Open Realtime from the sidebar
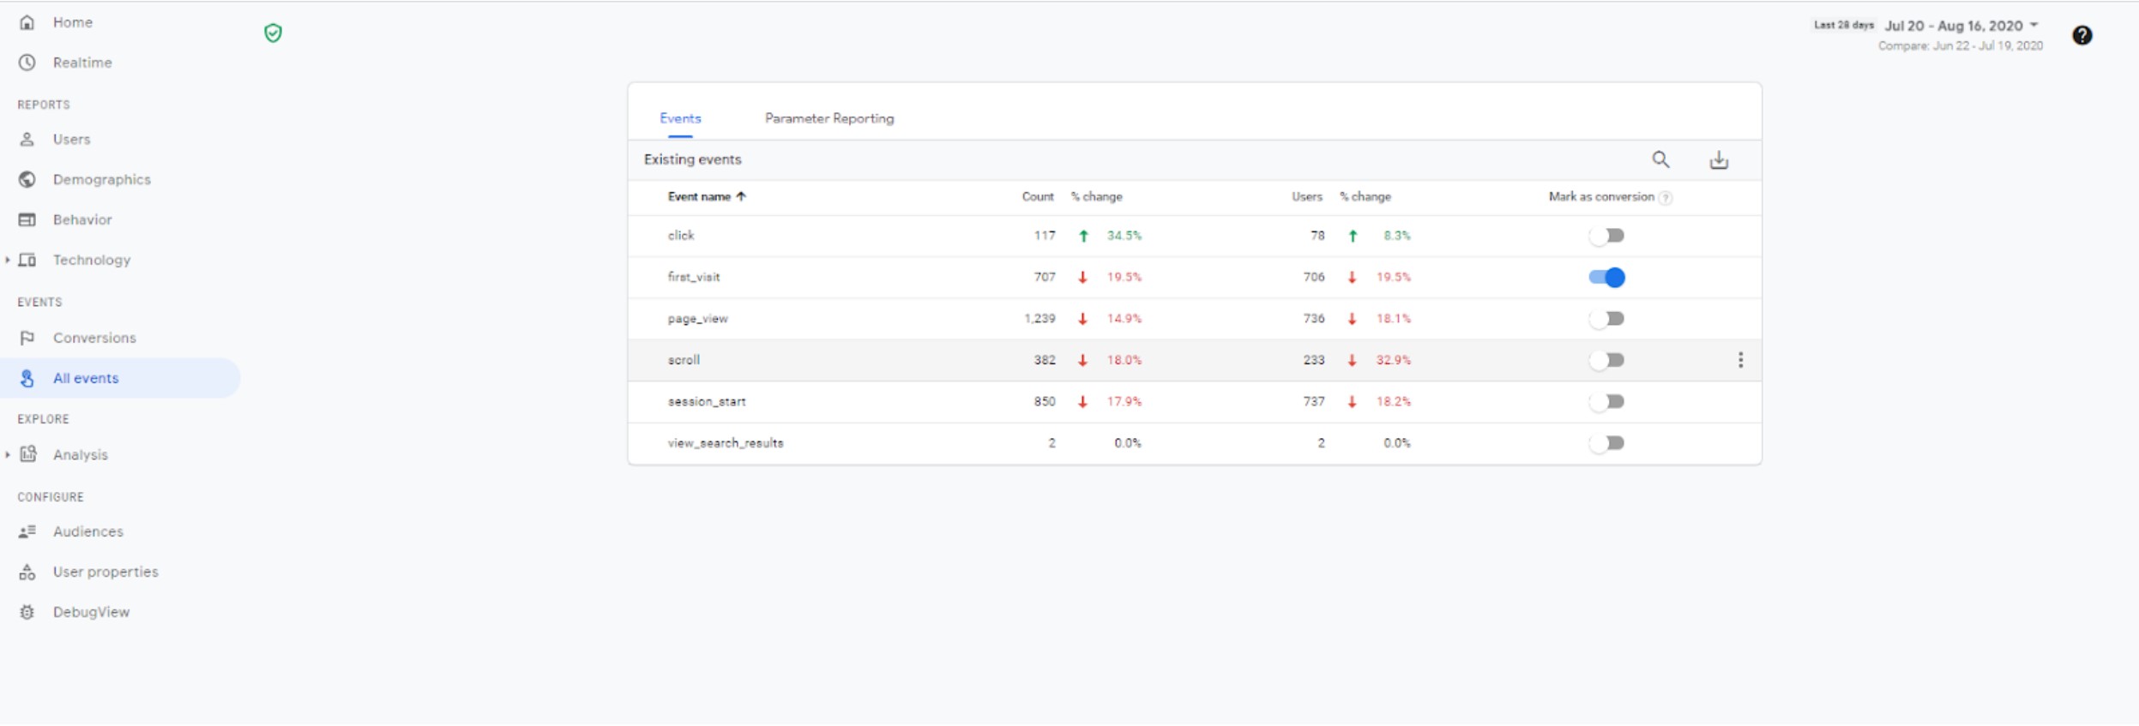This screenshot has height=726, width=2139. (81, 63)
